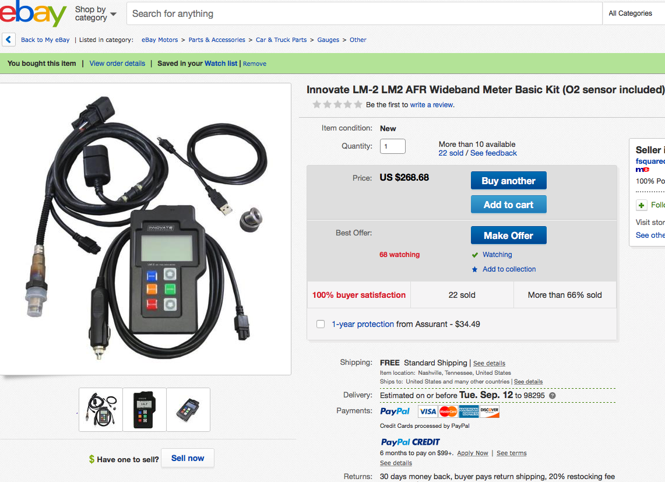Viewport: 665px width, 482px height.
Task: Click the delivery estimate question mark icon
Action: [551, 395]
